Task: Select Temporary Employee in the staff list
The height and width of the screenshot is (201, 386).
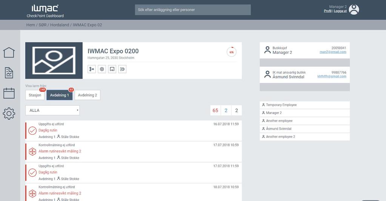Action: pyautogui.click(x=305, y=105)
